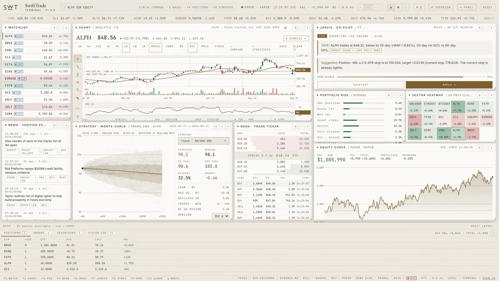Pin the Portfolio Risk panel
This screenshot has height=281, width=499.
point(388,95)
